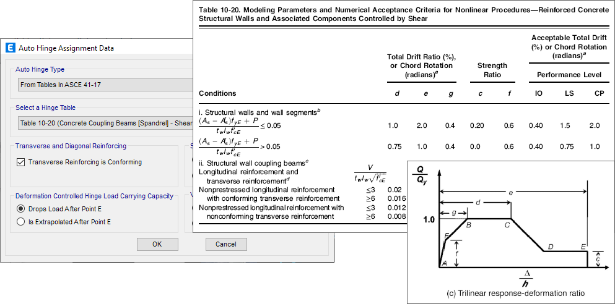Screen dimensions: 615x304
Task: Click the Auto Hinge Assignment Data title
Action: point(66,49)
